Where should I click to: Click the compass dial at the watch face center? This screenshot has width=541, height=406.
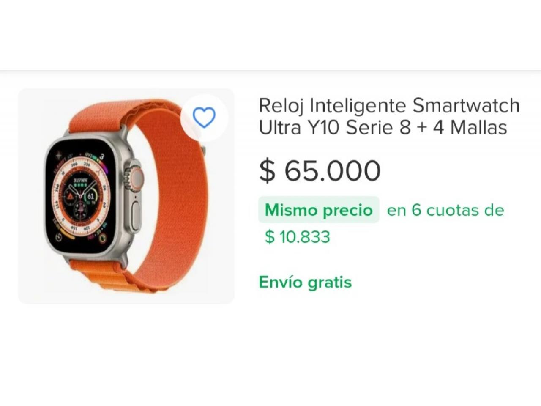80,196
